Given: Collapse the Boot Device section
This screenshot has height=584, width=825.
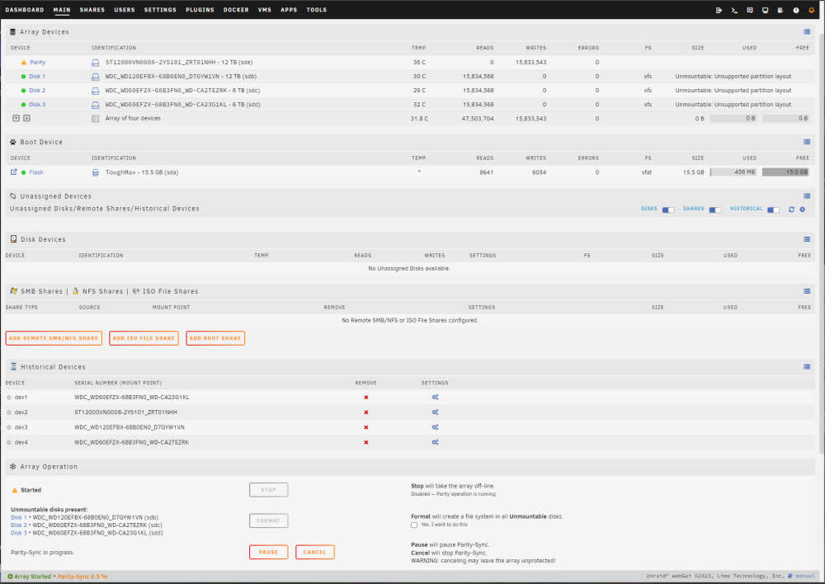Looking at the screenshot, I should 807,142.
